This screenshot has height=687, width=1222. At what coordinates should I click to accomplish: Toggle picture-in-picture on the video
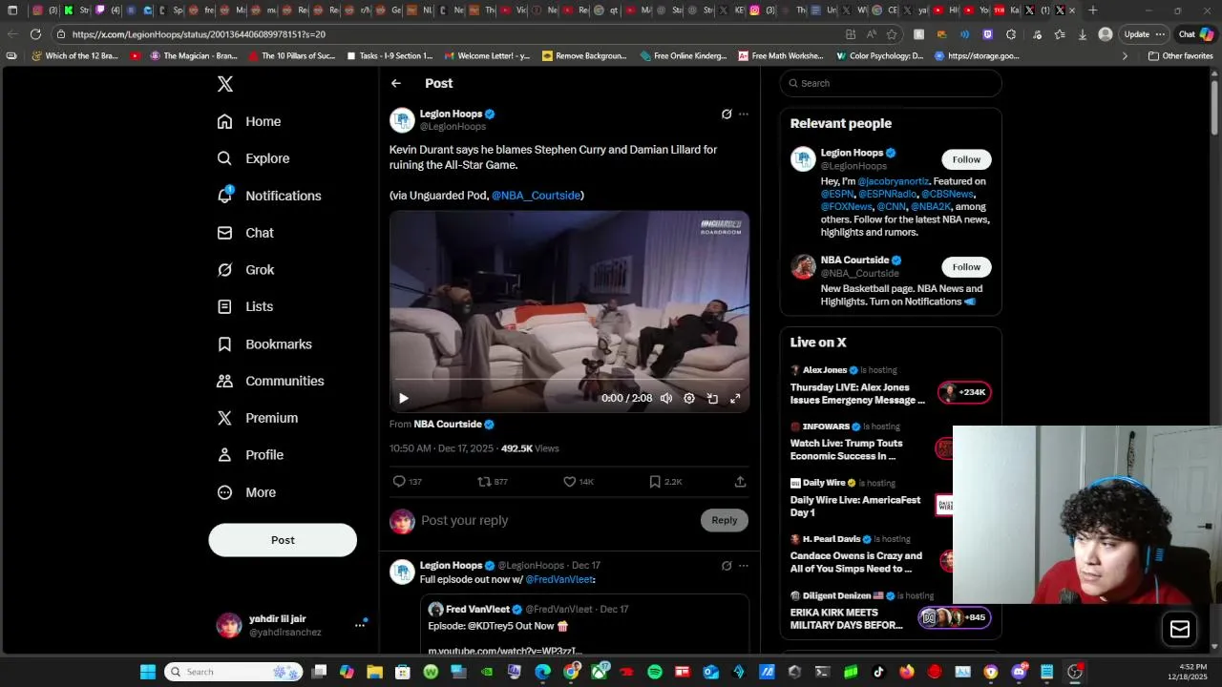coord(712,398)
